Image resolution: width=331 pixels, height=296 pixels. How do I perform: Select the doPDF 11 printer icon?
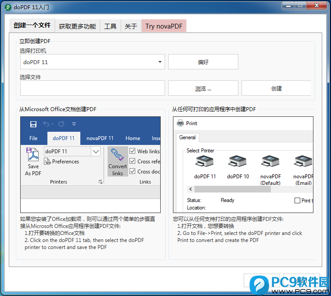coord(205,163)
